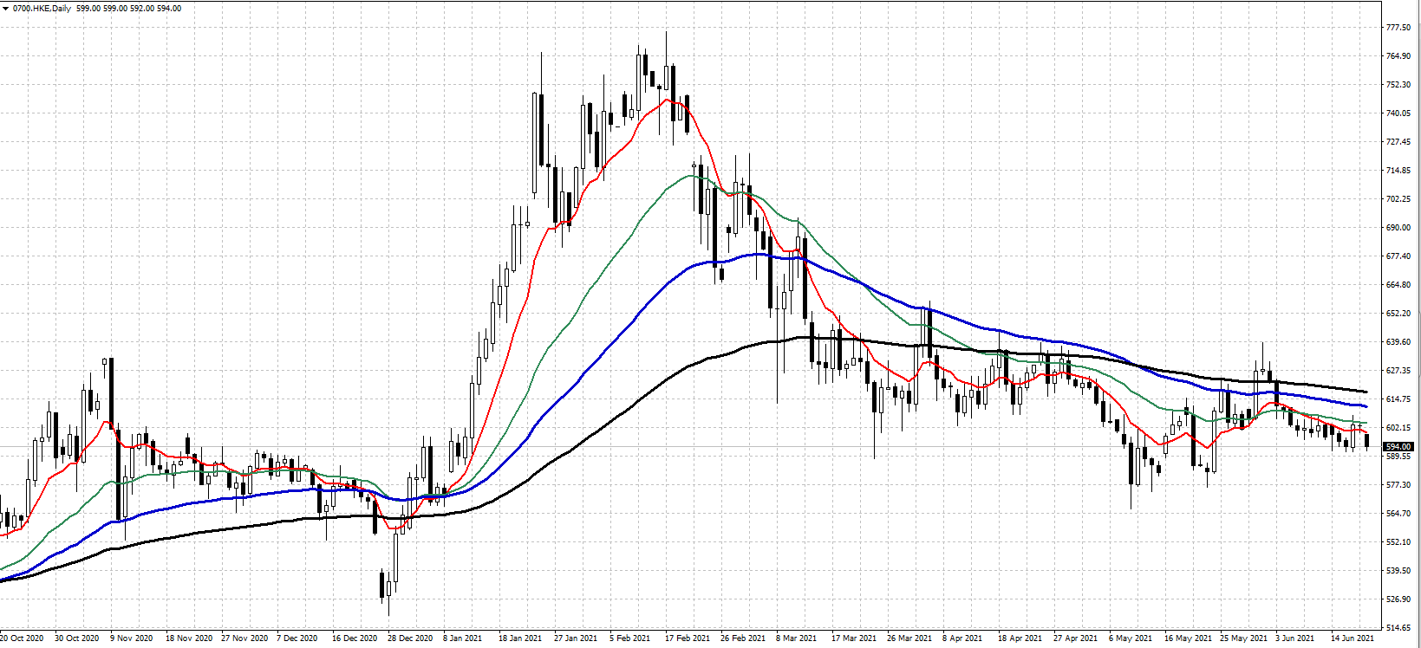Click the 777.50 price axis label
The height and width of the screenshot is (648, 1421).
coord(1398,28)
